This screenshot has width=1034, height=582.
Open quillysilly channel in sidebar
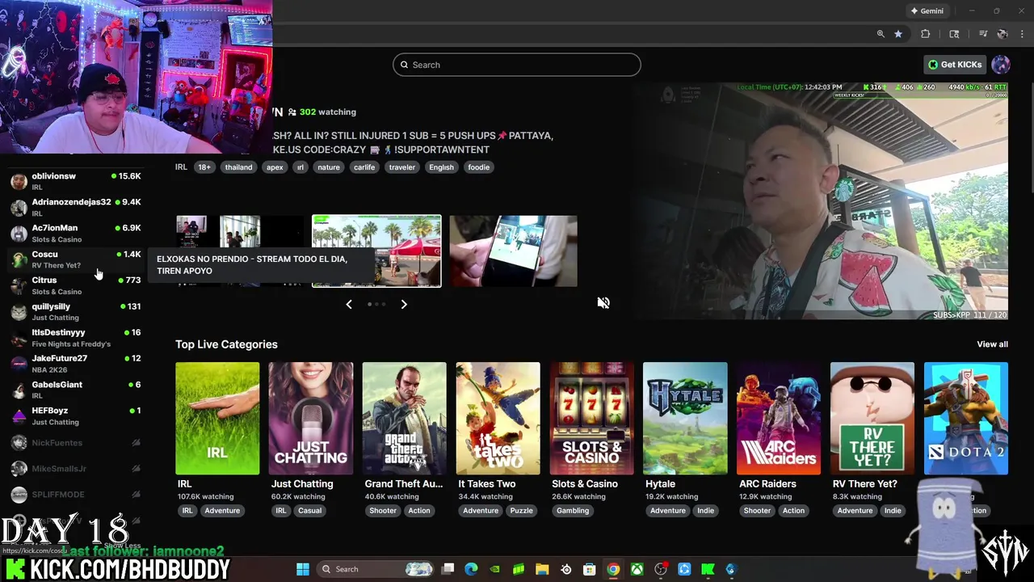(x=75, y=312)
